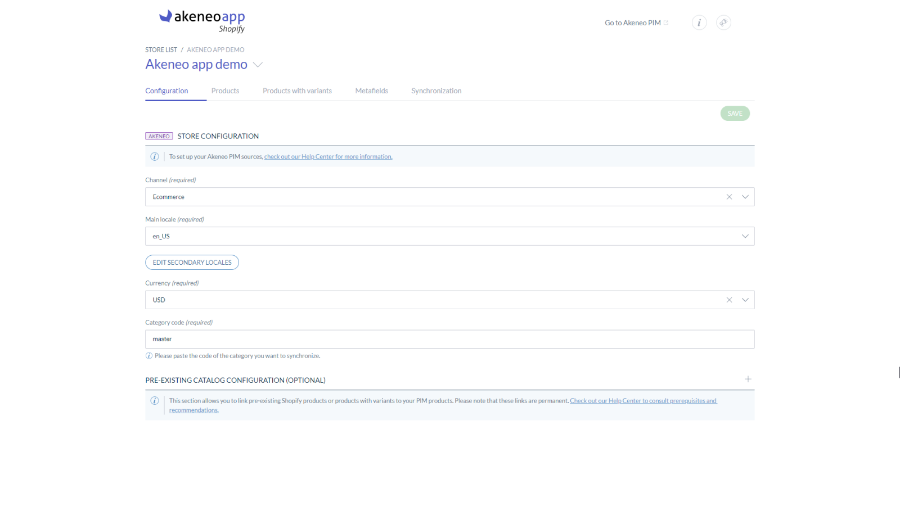This screenshot has width=900, height=506.
Task: Click the Akeneo app Shopify logo
Action: 202,21
